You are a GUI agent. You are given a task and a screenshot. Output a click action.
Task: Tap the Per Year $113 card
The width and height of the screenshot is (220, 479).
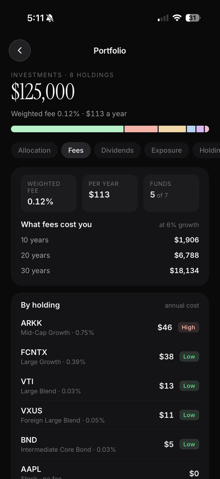[110, 193]
